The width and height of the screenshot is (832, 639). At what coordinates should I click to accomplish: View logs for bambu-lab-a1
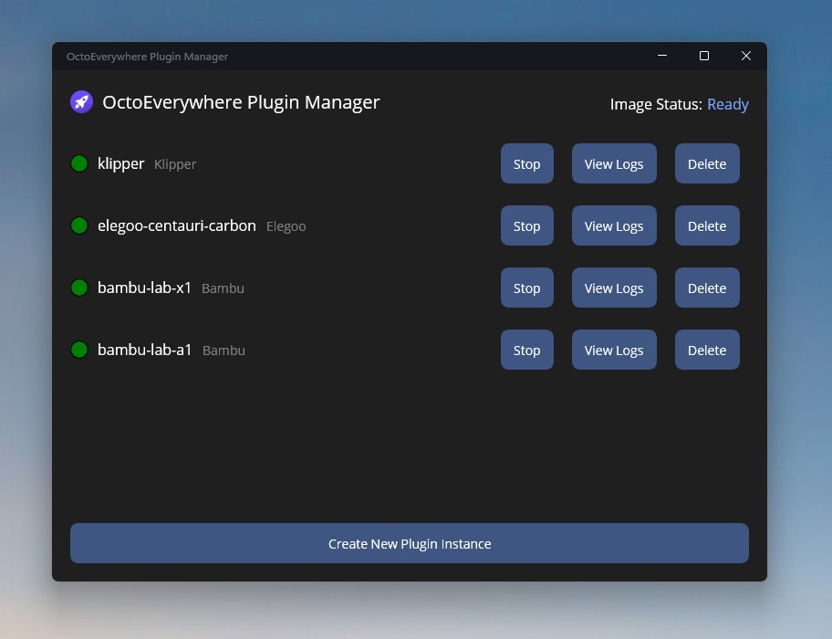click(614, 351)
